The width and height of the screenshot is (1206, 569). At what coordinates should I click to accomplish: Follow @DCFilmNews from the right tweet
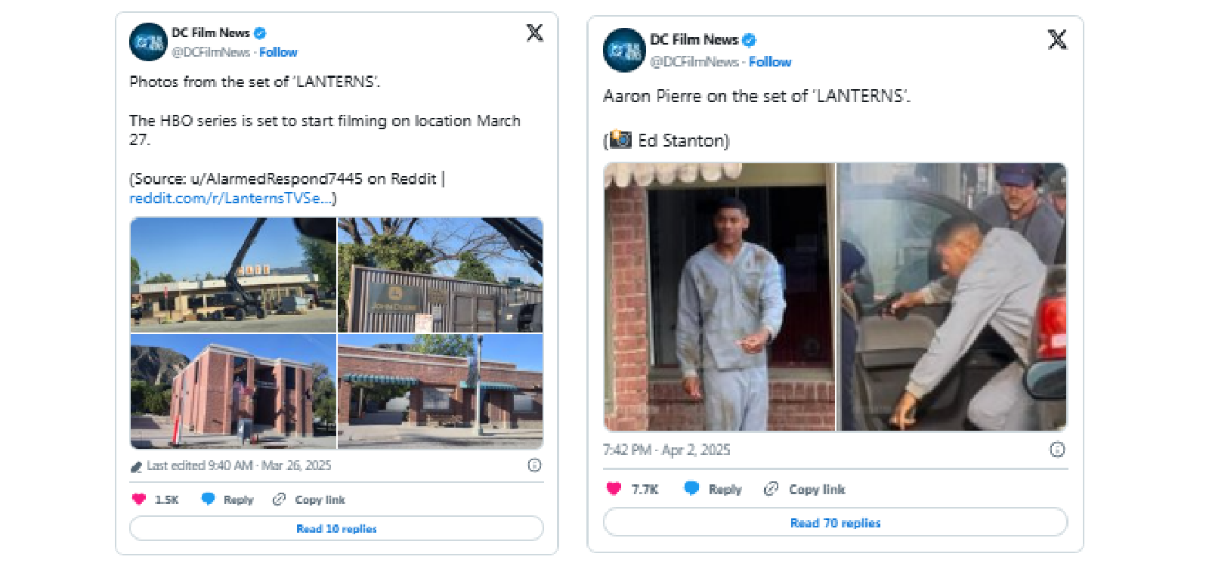click(x=770, y=62)
